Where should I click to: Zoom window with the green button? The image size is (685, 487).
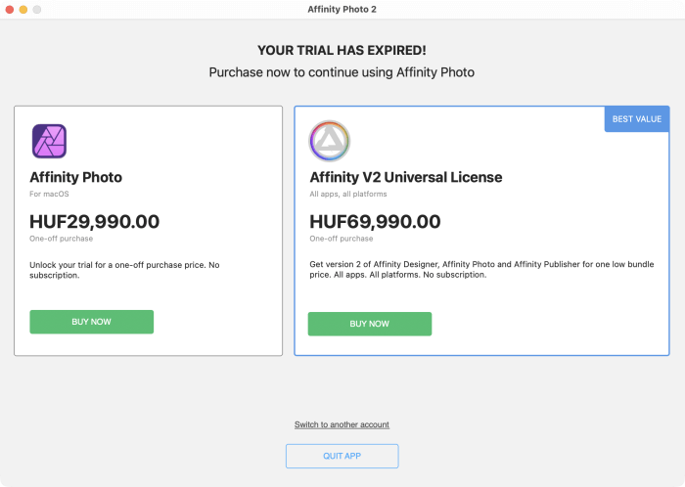click(37, 9)
